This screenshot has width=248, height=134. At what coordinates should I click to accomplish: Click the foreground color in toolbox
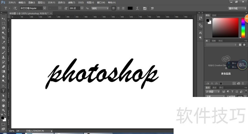click(2, 118)
